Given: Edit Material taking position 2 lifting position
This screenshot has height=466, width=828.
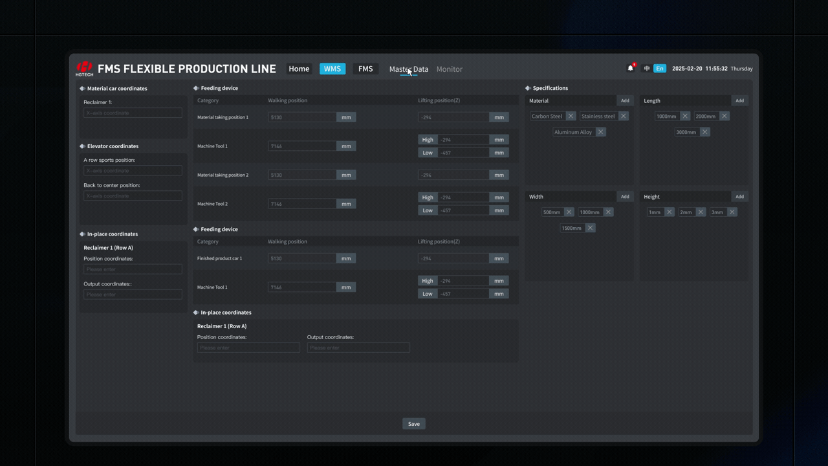Looking at the screenshot, I should point(453,175).
